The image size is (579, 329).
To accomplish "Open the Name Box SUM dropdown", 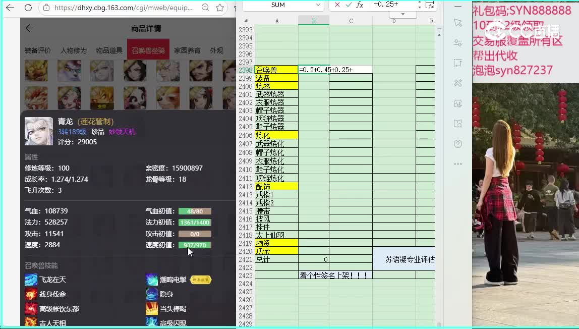I will pos(318,5).
